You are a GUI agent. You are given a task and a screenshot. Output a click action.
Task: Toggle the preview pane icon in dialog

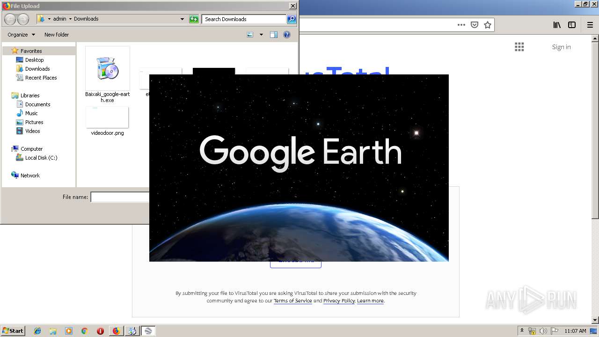coord(274,35)
